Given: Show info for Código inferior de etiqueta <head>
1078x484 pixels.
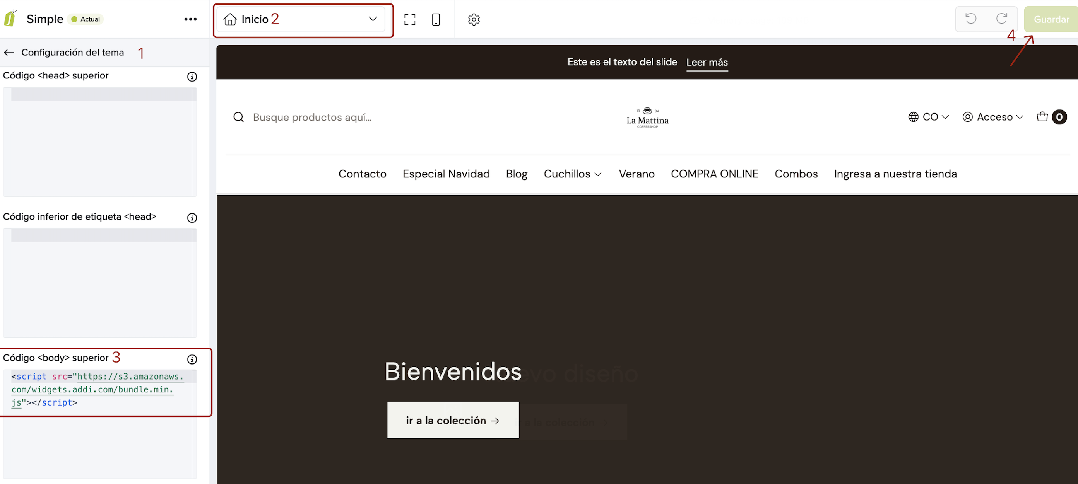Looking at the screenshot, I should [x=192, y=218].
